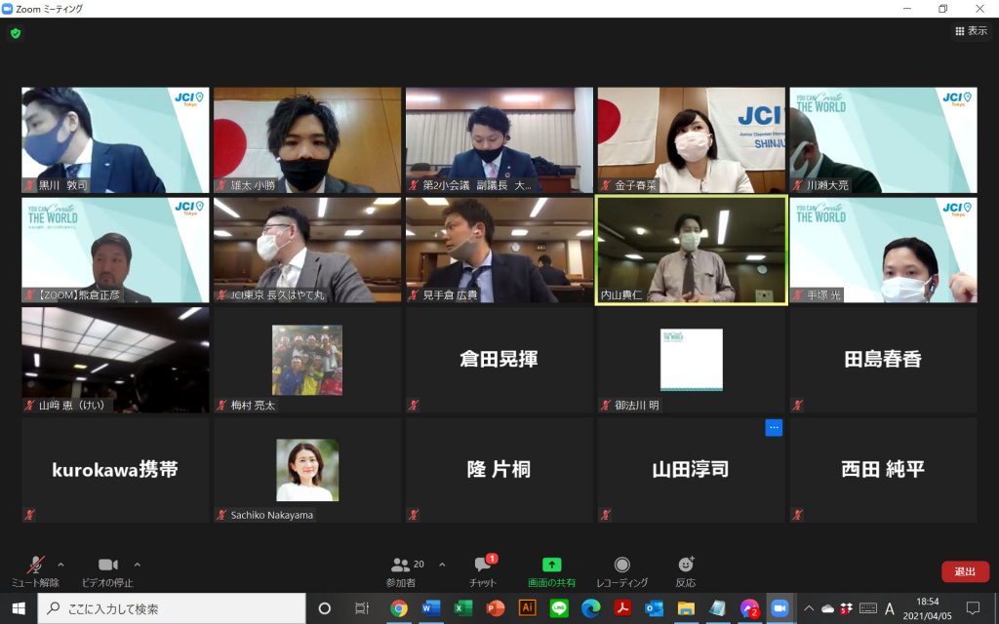
Task: Open the chat panel
Action: 483,570
